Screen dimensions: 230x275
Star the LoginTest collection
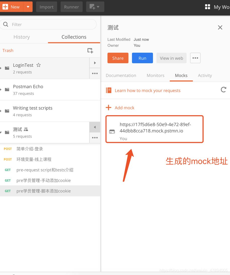pos(38,65)
